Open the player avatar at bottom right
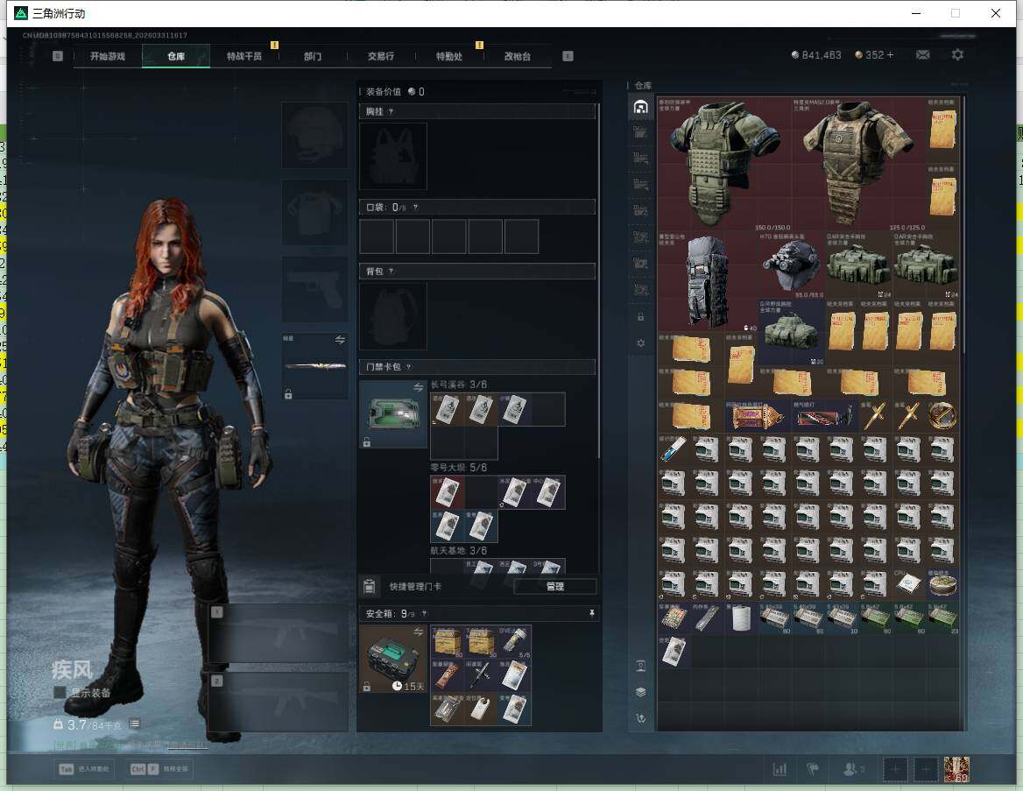The image size is (1023, 791). (x=956, y=769)
